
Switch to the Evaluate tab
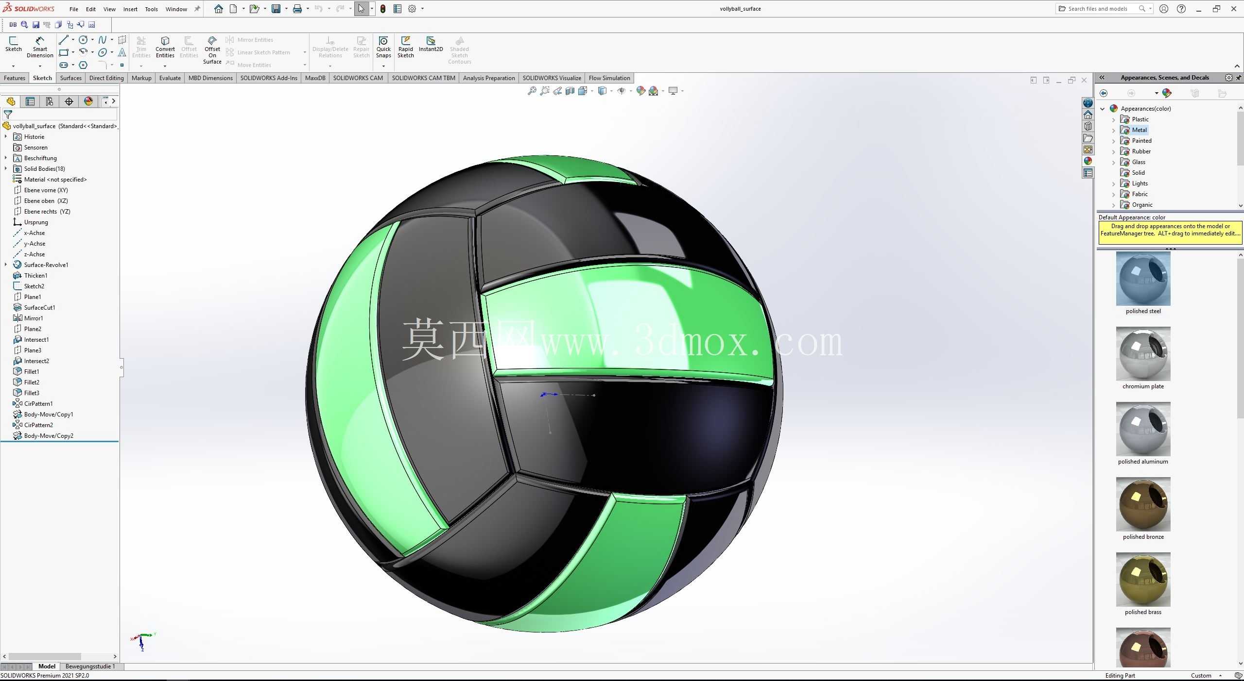[x=170, y=78]
